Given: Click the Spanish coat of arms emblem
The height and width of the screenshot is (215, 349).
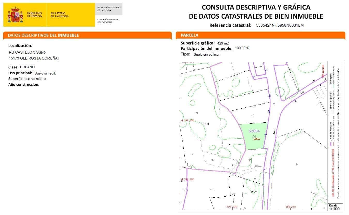Looking at the screenshot, I should pos(15,15).
